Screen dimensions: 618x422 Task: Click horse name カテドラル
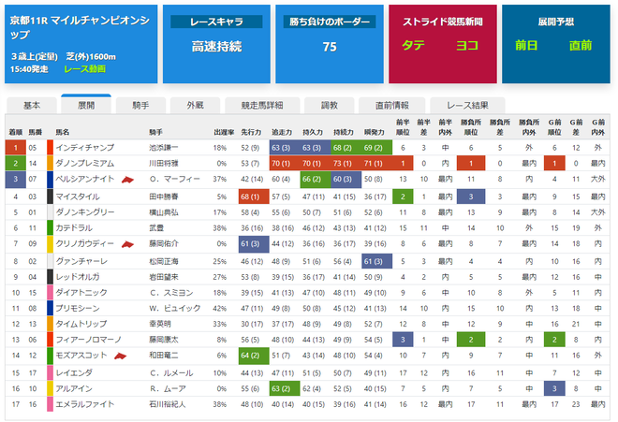tap(74, 227)
